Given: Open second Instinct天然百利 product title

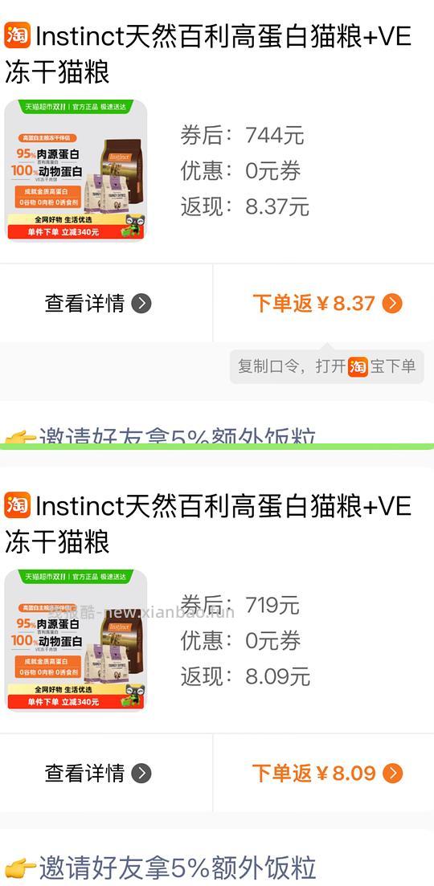Looking at the screenshot, I should 208,523.
